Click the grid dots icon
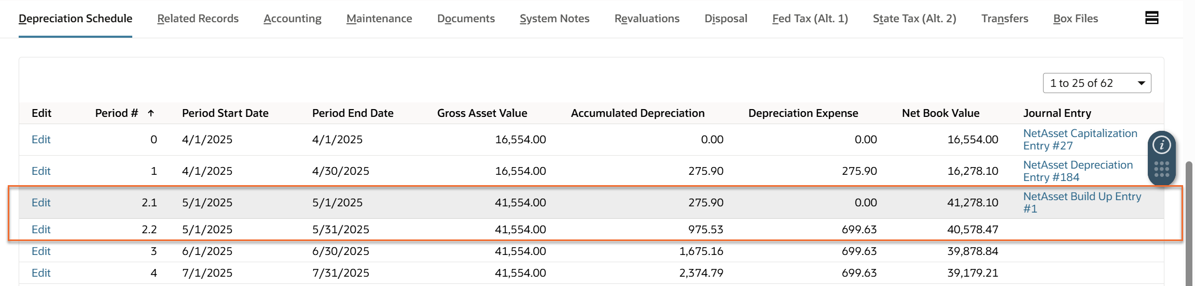Image resolution: width=1195 pixels, height=286 pixels. pos(1161,169)
